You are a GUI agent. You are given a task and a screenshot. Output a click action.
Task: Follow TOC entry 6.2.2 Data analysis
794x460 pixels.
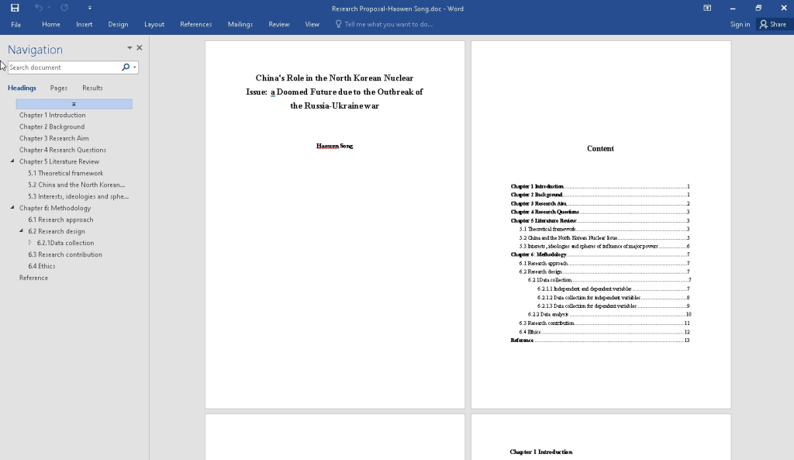pyautogui.click(x=609, y=315)
